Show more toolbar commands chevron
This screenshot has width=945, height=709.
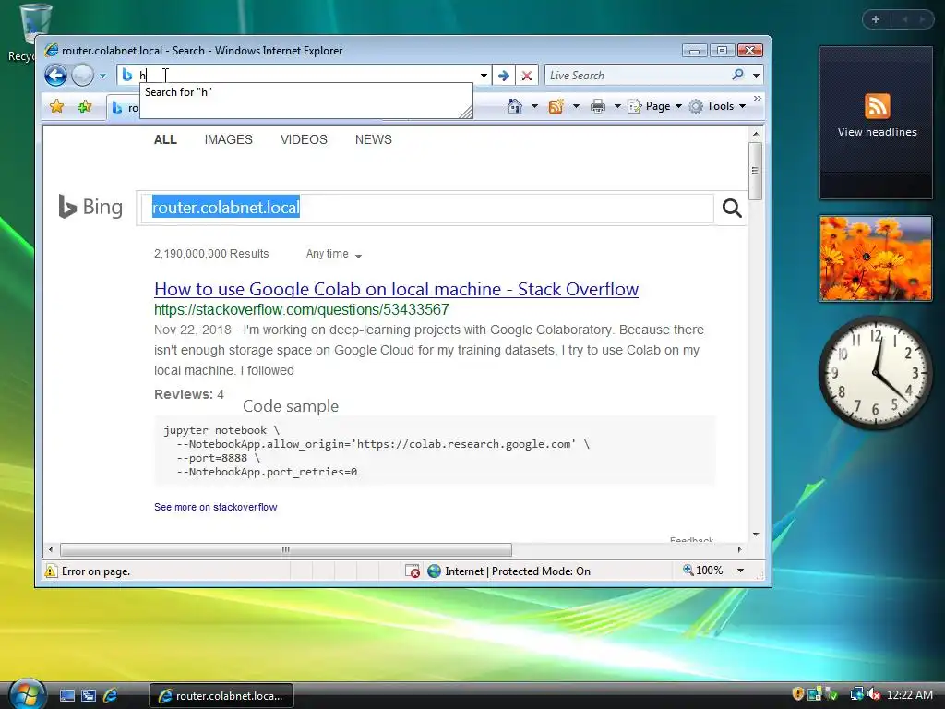pos(758,98)
